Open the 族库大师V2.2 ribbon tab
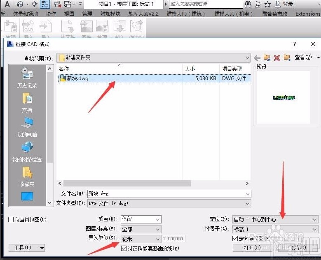This screenshot has width=321, height=260. coord(143,14)
